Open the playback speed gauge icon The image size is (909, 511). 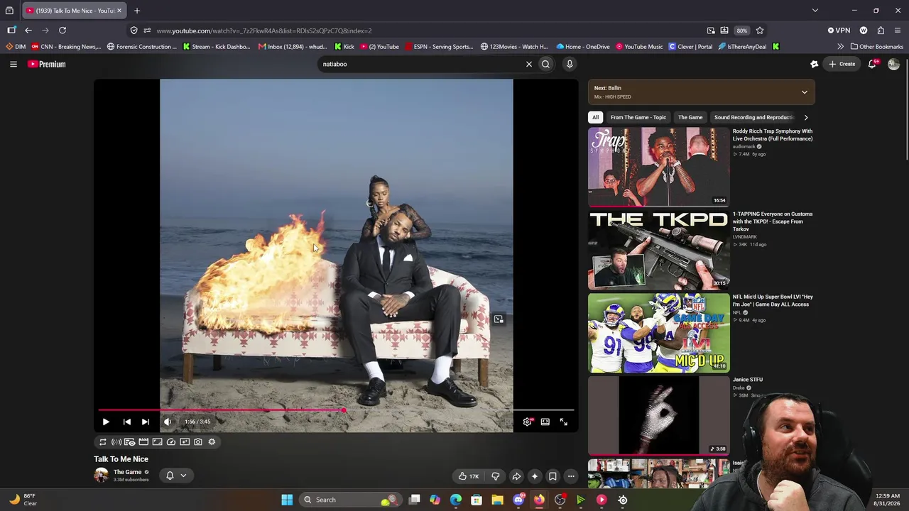pos(171,441)
